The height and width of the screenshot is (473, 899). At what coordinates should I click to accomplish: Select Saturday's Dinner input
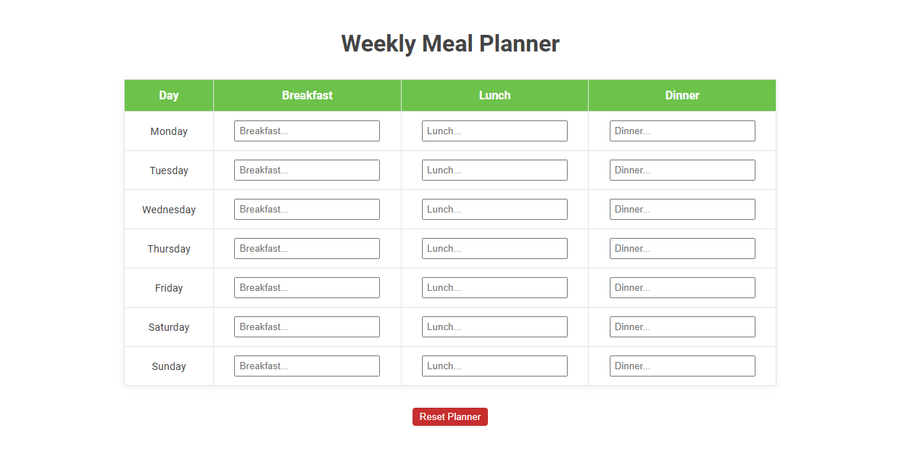[682, 326]
